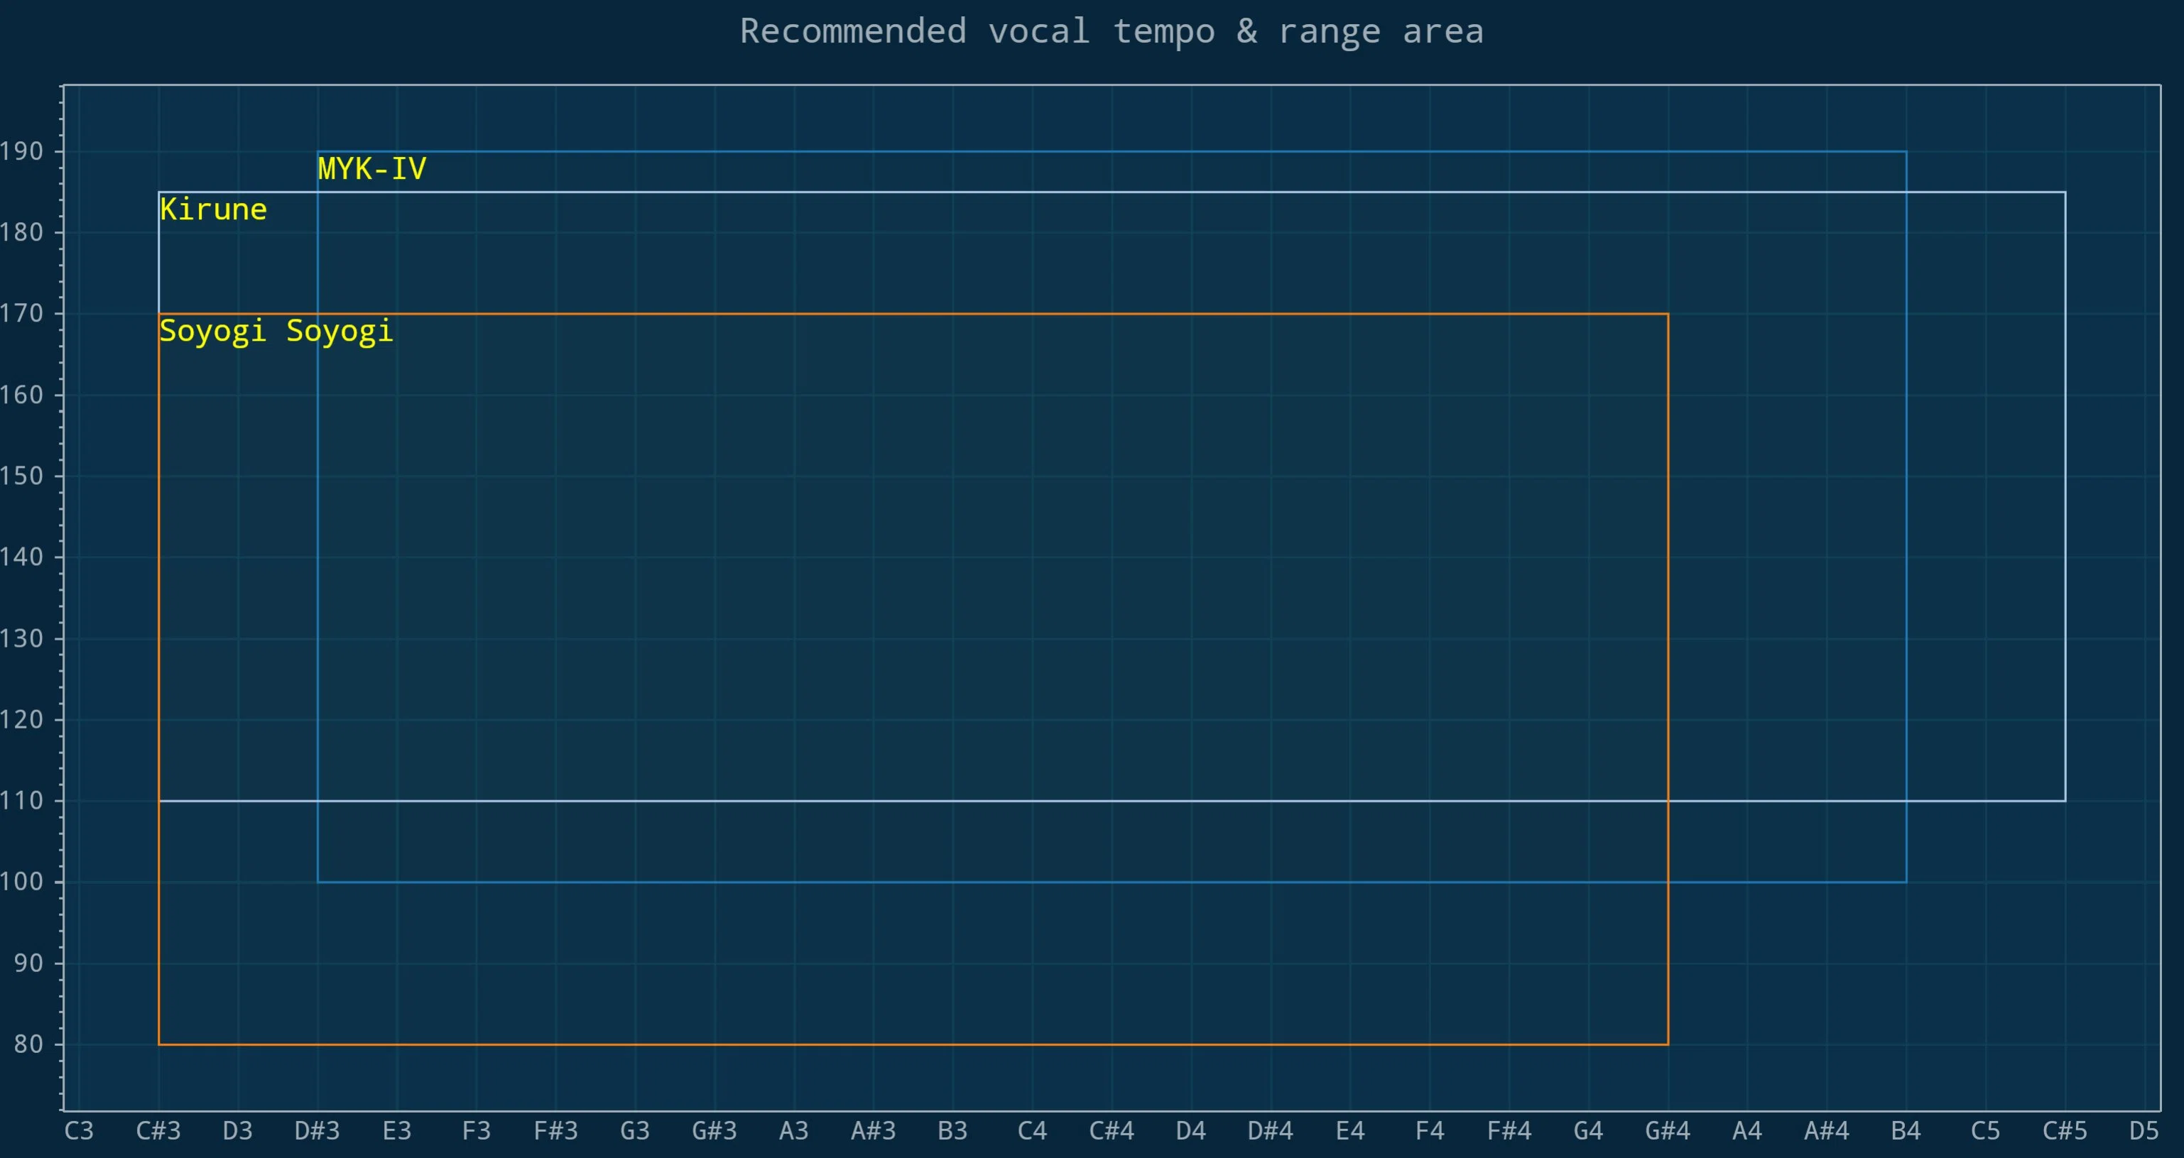The width and height of the screenshot is (2184, 1158).
Task: Click the chart title 'Recommended vocal tempo & range area'
Action: pos(1112,31)
